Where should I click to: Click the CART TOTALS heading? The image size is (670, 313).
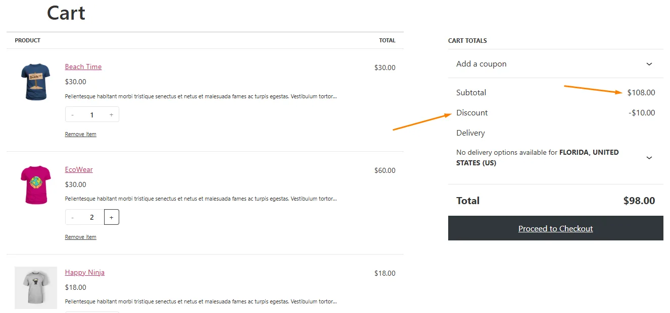click(x=467, y=40)
